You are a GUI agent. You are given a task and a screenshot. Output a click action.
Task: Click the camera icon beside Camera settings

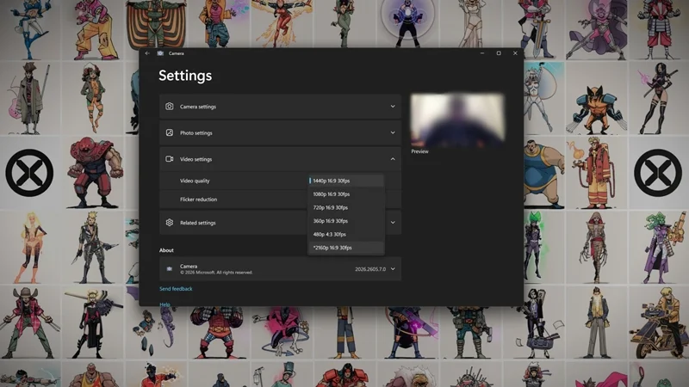169,106
